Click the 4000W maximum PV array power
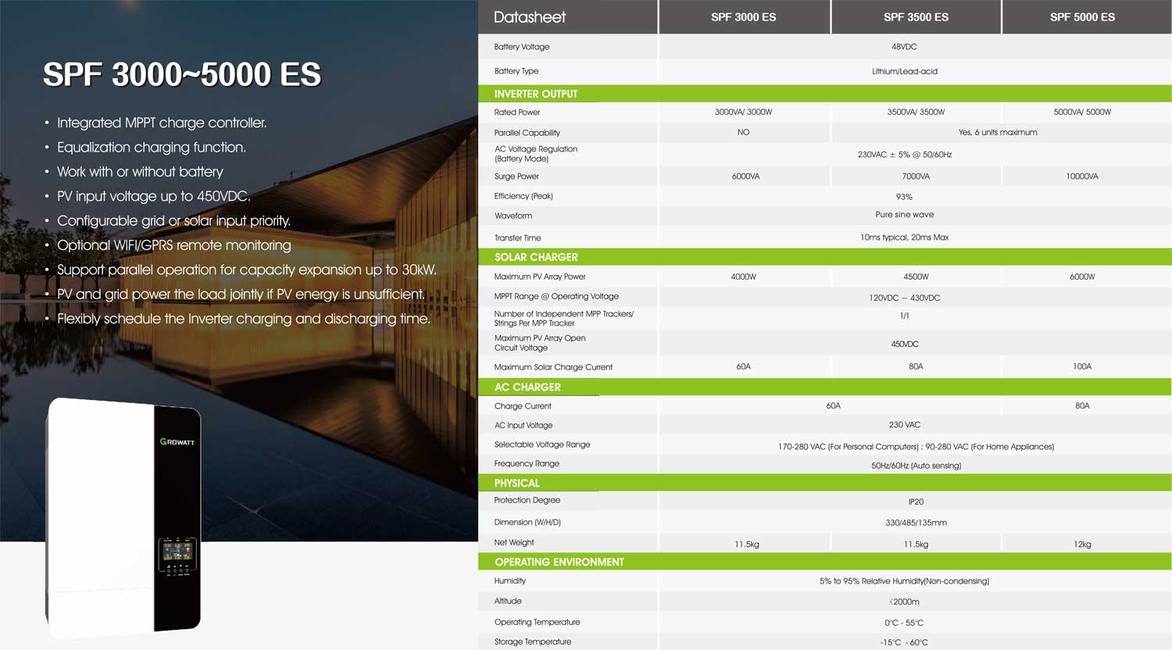The width and height of the screenshot is (1172, 650). tap(743, 277)
